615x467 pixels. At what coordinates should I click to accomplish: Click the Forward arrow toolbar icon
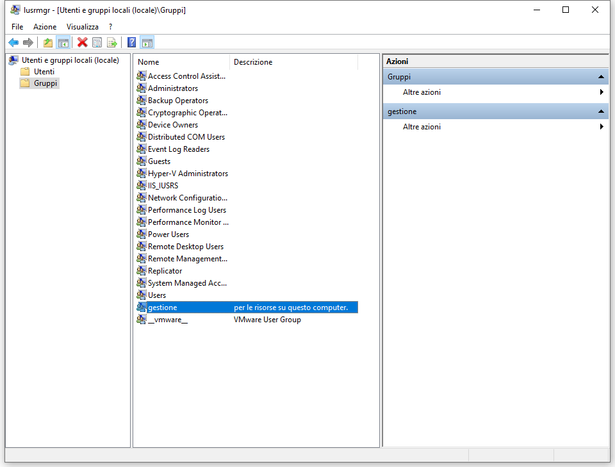point(28,42)
